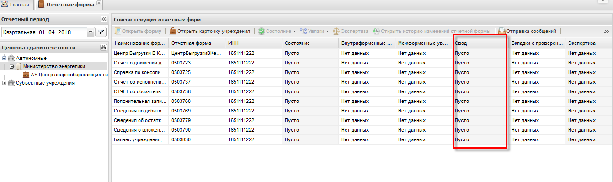
Task: Click form code 0503830 cell
Action: coord(197,139)
